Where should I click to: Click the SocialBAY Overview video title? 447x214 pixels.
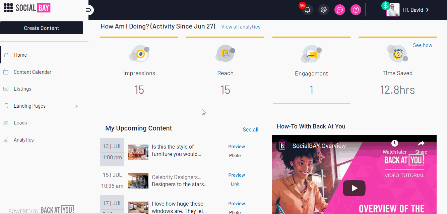(319, 146)
